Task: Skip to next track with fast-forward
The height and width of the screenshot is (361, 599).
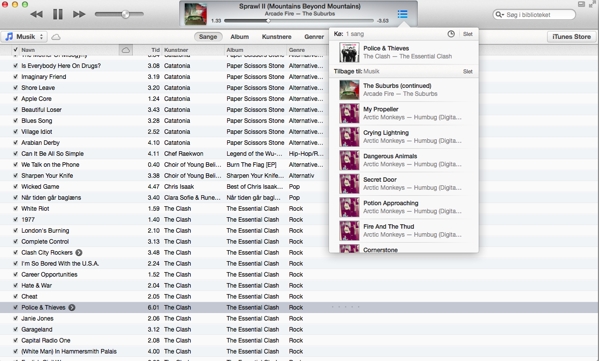Action: 79,14
